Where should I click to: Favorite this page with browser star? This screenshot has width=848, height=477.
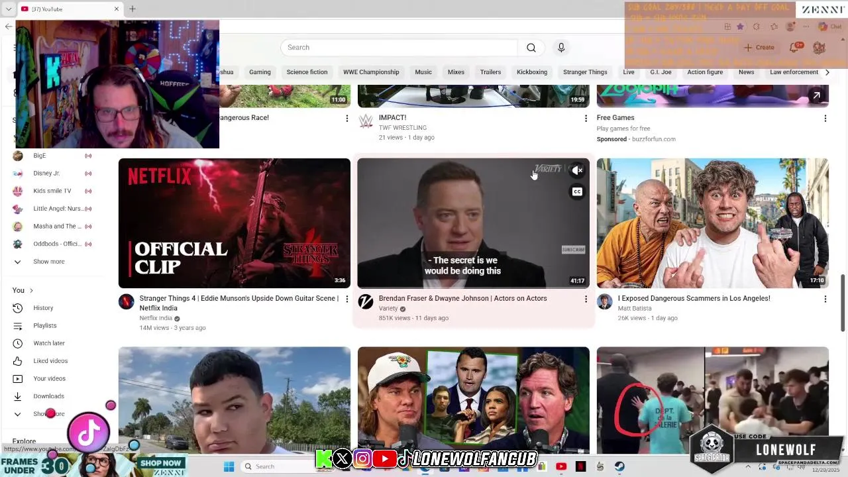point(740,26)
